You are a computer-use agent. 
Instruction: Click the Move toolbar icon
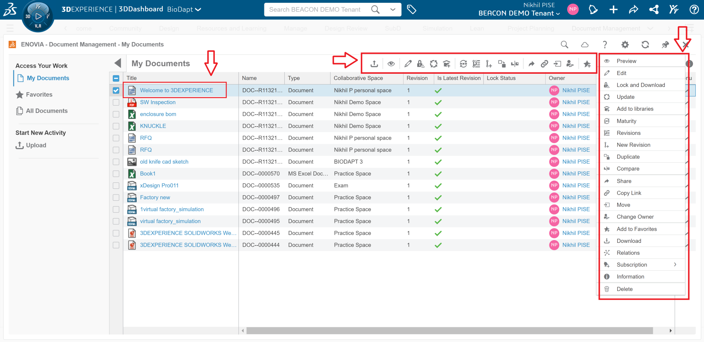pos(557,64)
